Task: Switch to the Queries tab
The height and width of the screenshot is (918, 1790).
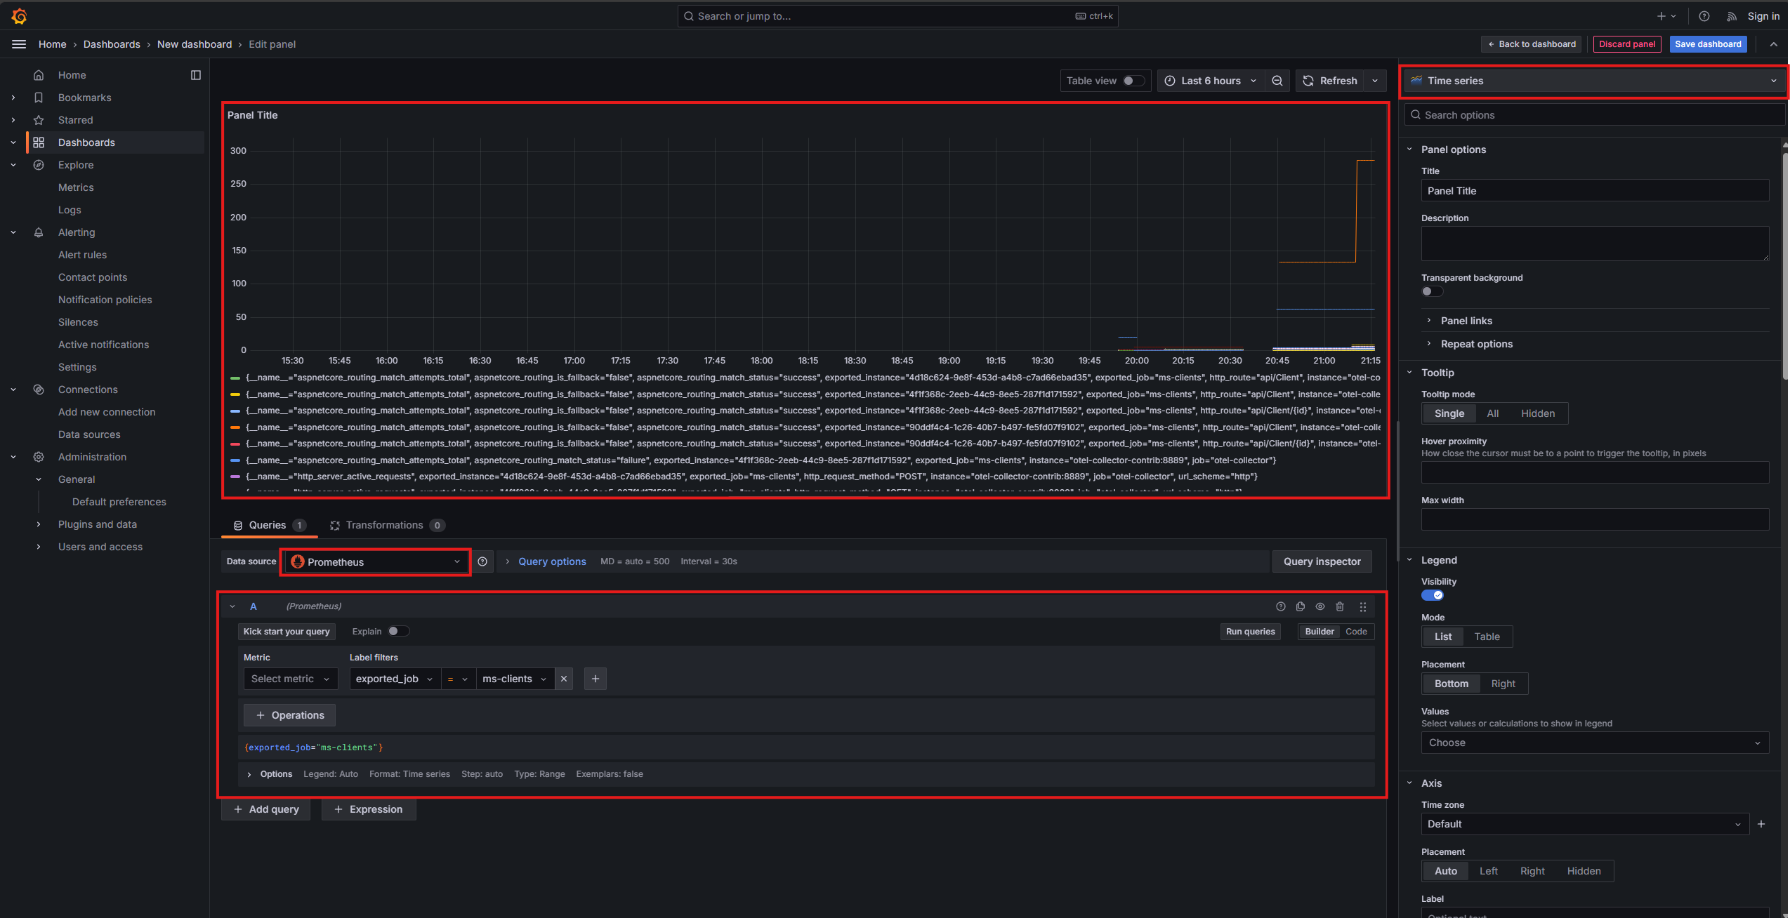Action: coord(269,525)
